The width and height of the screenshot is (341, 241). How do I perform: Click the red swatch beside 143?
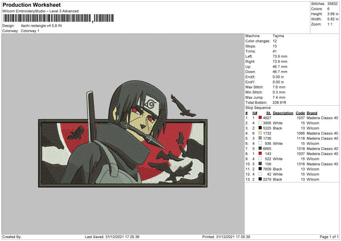260,153
